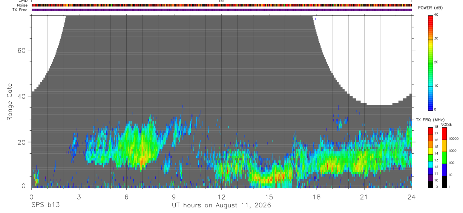Click the 'UT hours on August 11, 2026' title
This screenshot has height=213, width=463.
221,205
